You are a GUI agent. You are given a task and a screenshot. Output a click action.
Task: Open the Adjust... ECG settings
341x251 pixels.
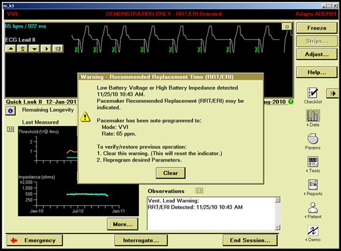pyautogui.click(x=317, y=54)
